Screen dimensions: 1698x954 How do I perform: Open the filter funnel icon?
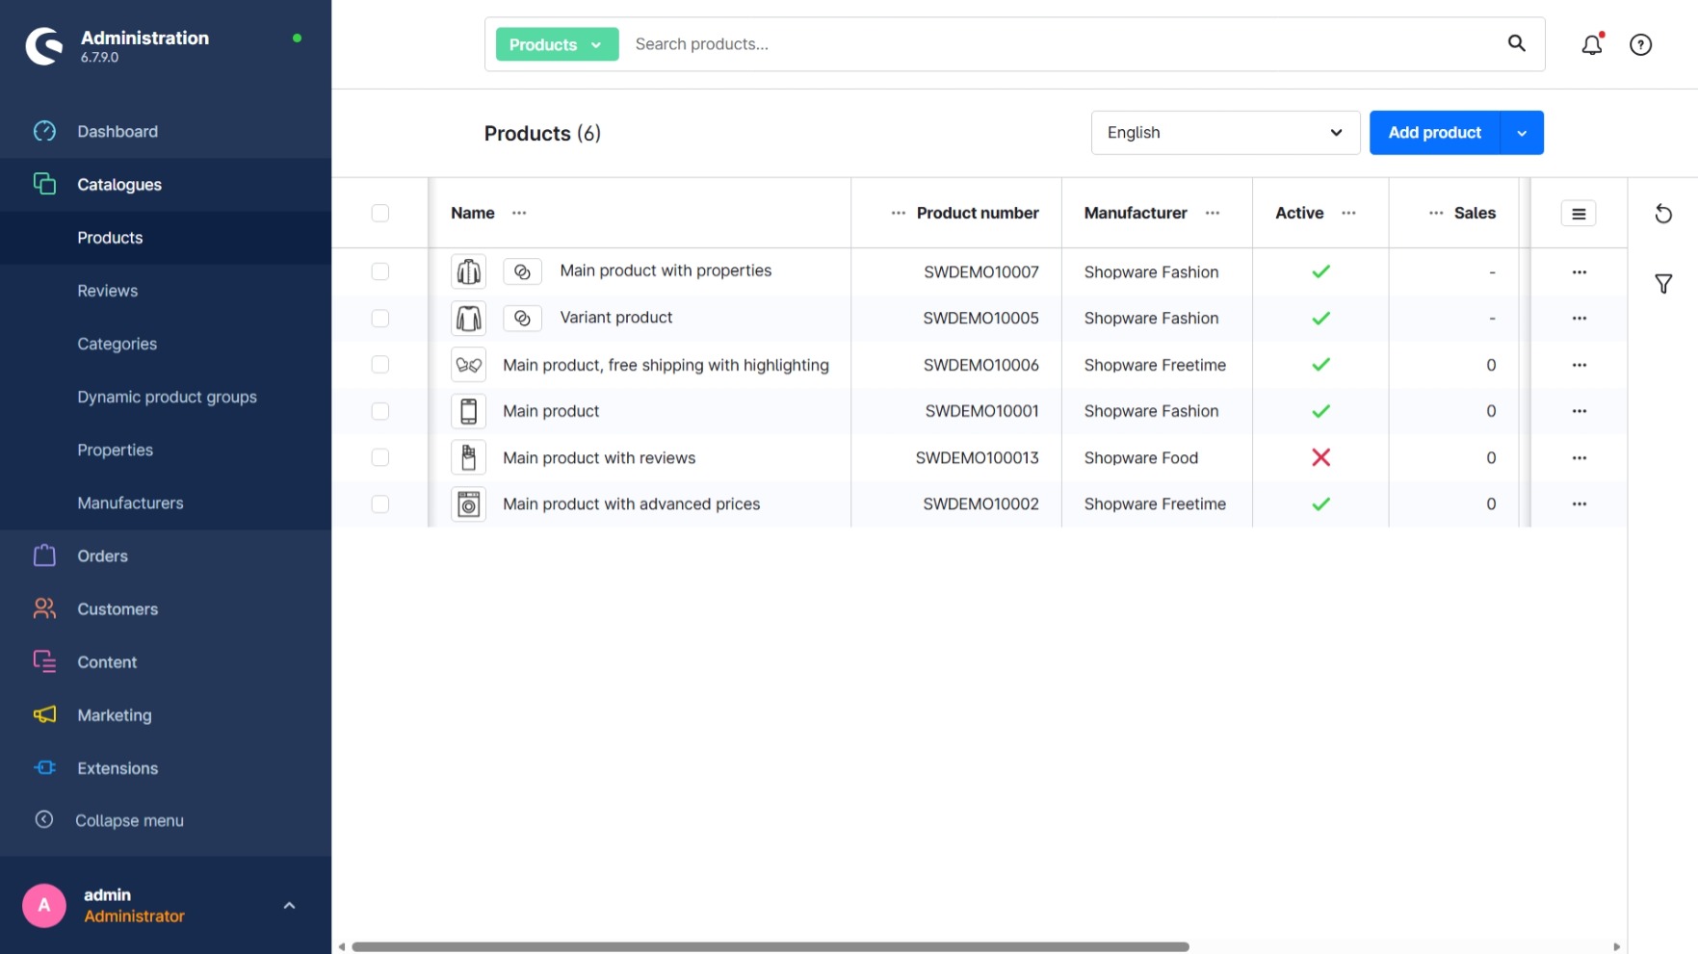point(1663,284)
